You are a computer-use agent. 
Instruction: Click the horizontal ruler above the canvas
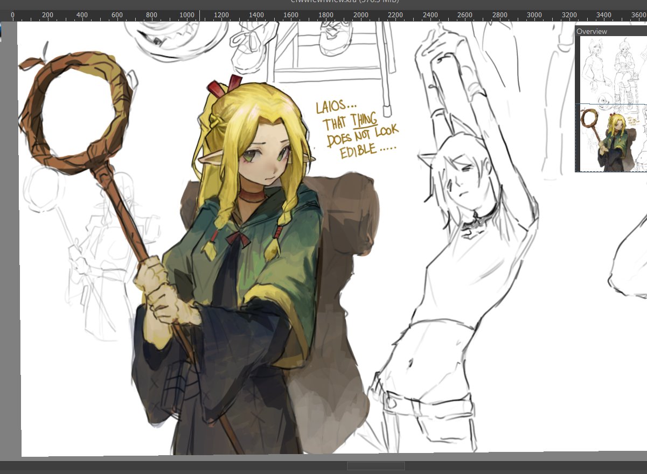click(323, 16)
